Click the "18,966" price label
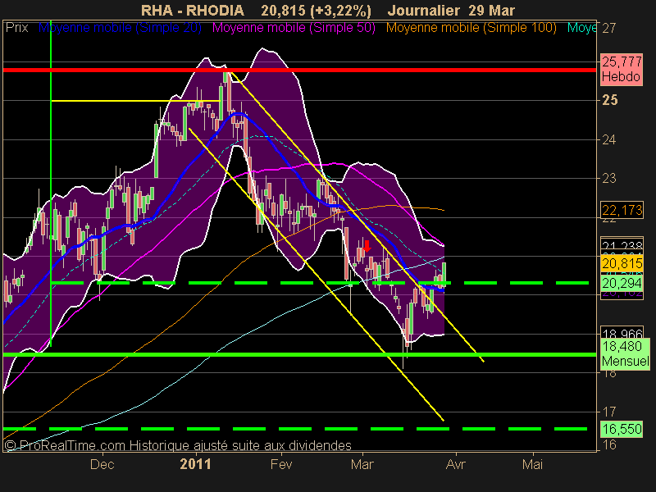Image resolution: width=656 pixels, height=492 pixels. pos(622,332)
